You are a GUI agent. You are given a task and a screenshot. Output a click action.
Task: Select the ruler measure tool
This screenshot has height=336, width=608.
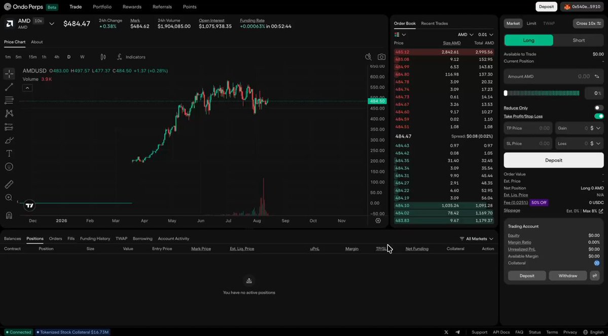(x=9, y=184)
